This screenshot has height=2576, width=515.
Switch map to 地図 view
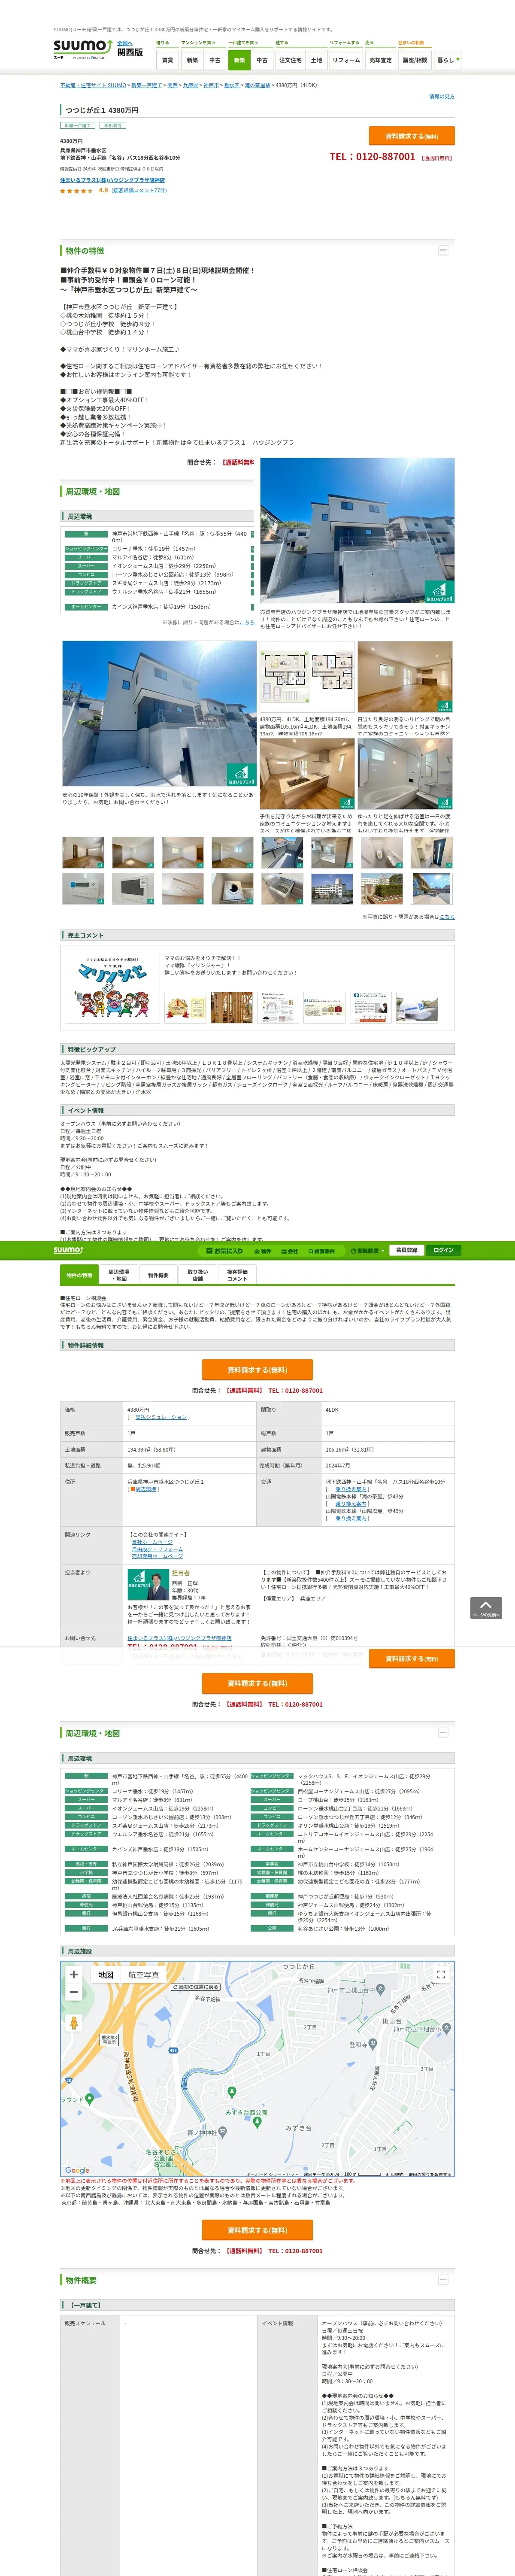(x=105, y=1975)
